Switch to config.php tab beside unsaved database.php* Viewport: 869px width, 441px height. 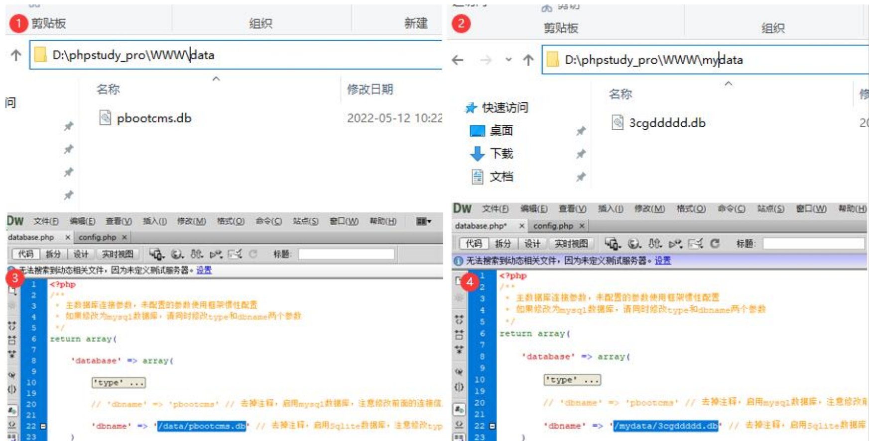[x=553, y=226]
